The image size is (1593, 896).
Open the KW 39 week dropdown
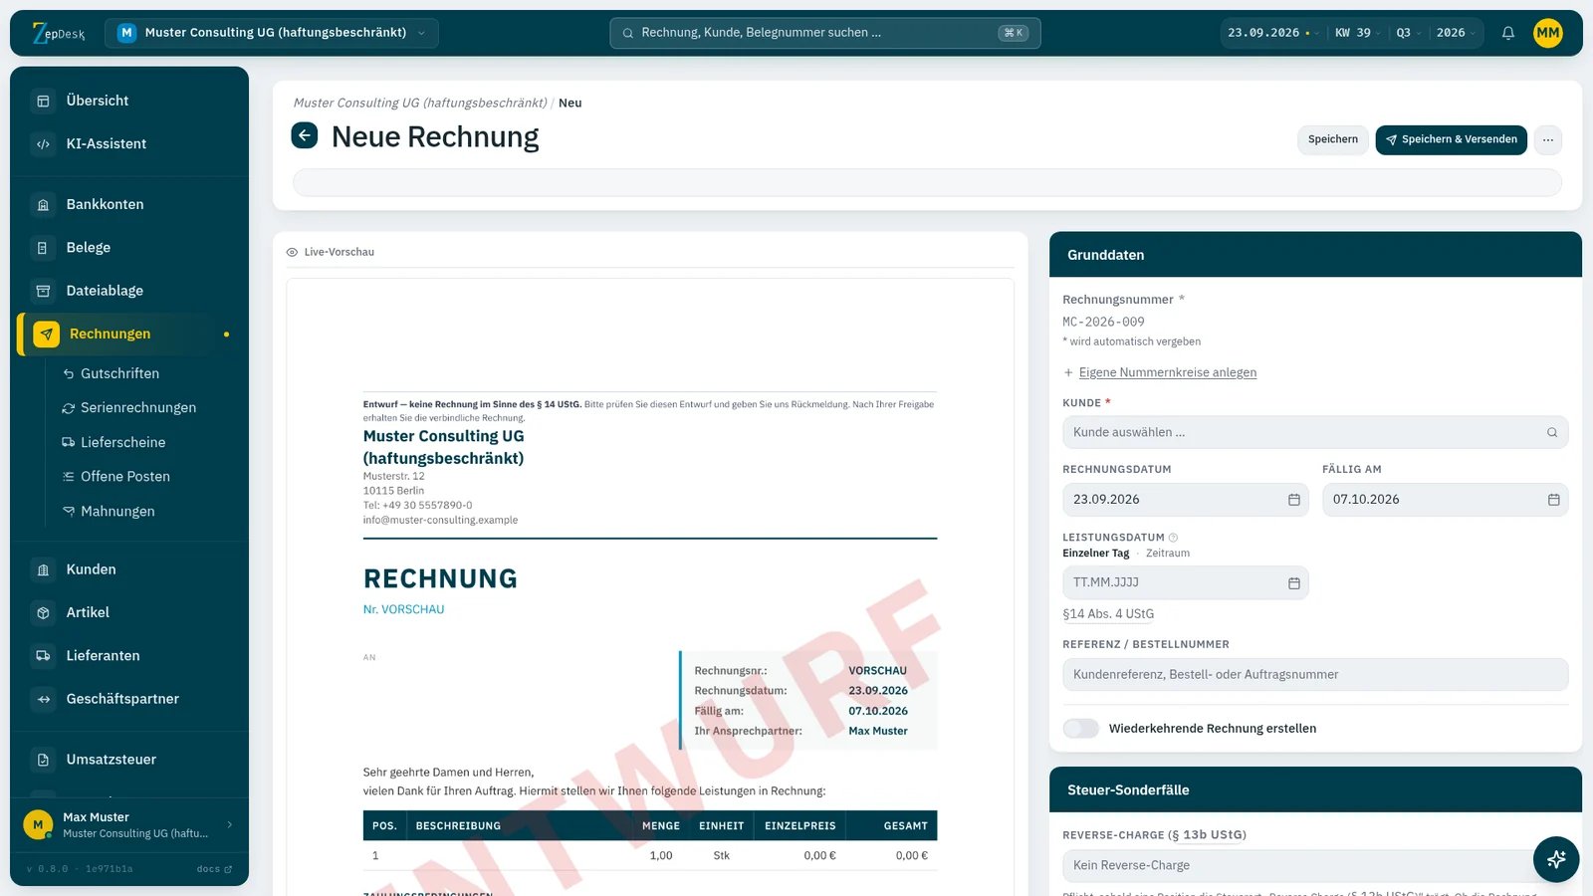click(x=1358, y=33)
